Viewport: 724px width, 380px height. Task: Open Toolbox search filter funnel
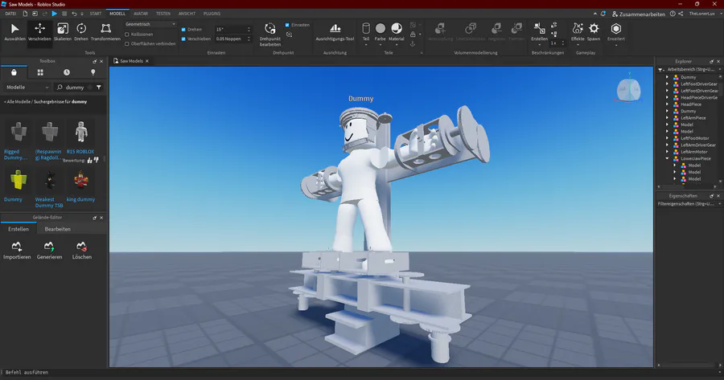(99, 87)
